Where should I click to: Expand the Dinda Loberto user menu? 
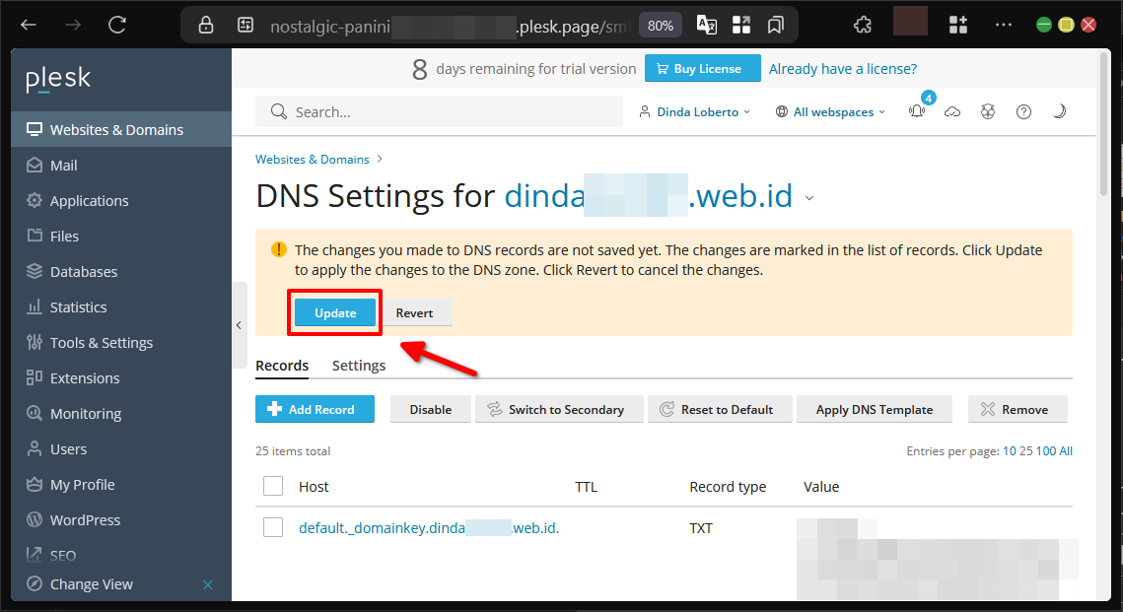click(695, 112)
